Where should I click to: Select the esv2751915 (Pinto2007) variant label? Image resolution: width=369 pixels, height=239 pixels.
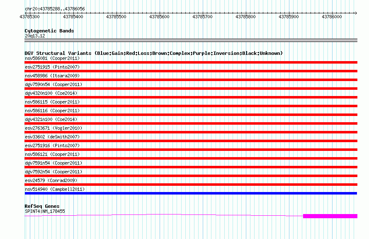pyautogui.click(x=52, y=67)
